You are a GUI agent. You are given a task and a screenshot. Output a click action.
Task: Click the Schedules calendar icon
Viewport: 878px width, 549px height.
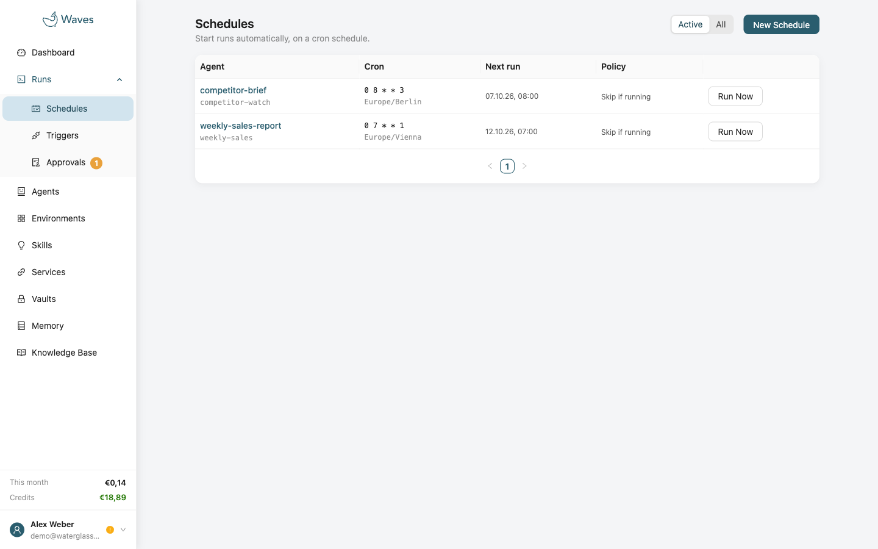[36, 109]
